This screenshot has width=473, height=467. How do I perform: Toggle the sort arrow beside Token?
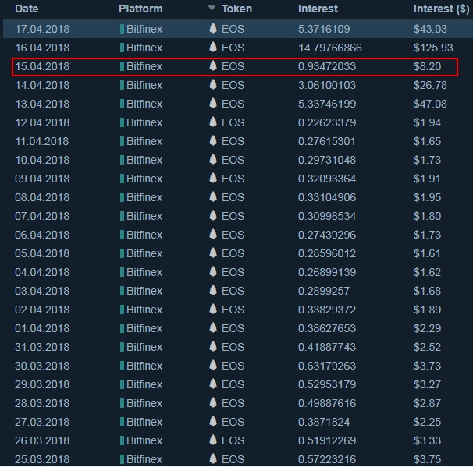(212, 8)
